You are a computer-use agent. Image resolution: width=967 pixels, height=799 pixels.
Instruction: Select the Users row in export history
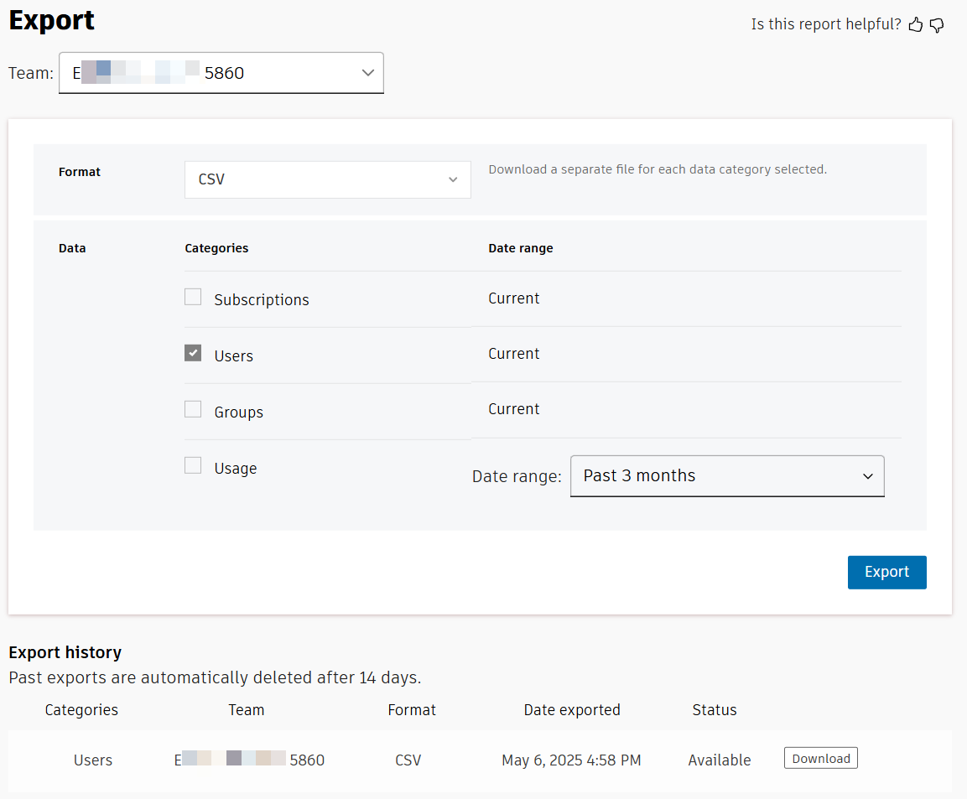(x=92, y=760)
